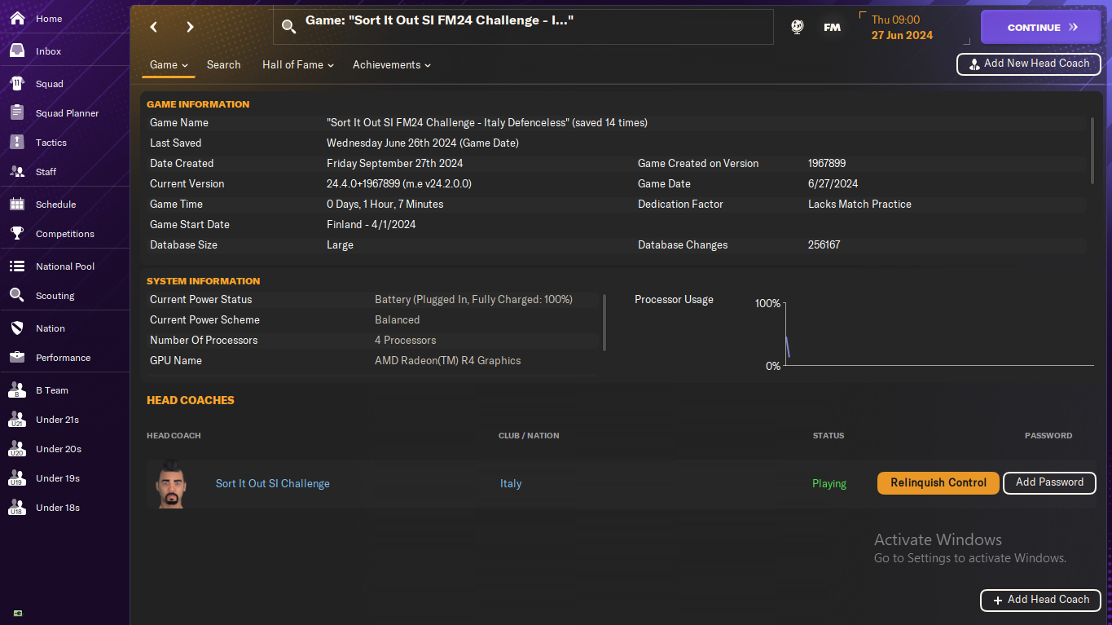Click Add New Head Coach button

pyautogui.click(x=1028, y=64)
